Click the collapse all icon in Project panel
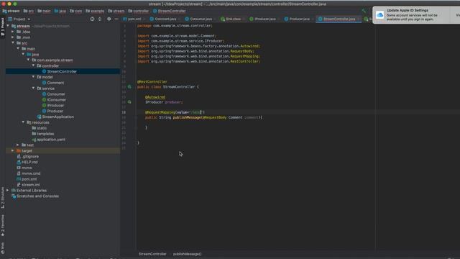The image size is (460, 259). point(100,19)
